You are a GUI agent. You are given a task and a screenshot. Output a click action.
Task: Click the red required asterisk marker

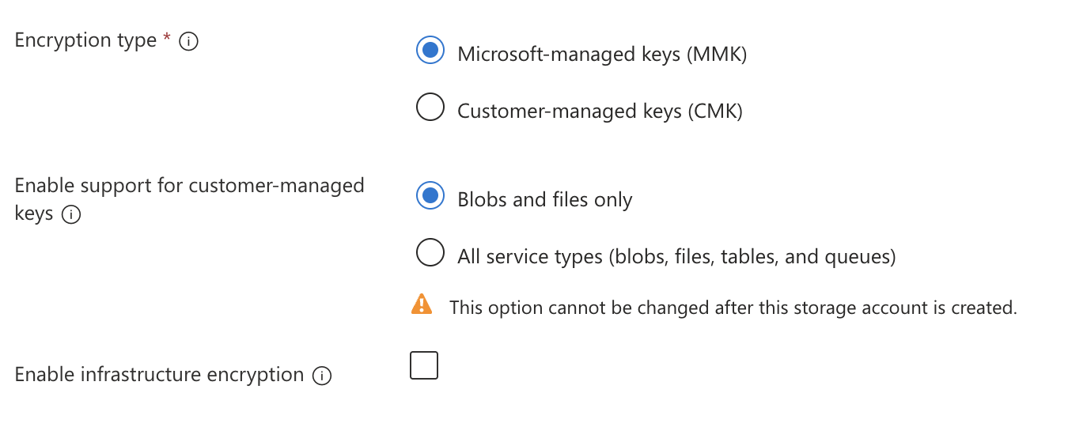coord(167,39)
